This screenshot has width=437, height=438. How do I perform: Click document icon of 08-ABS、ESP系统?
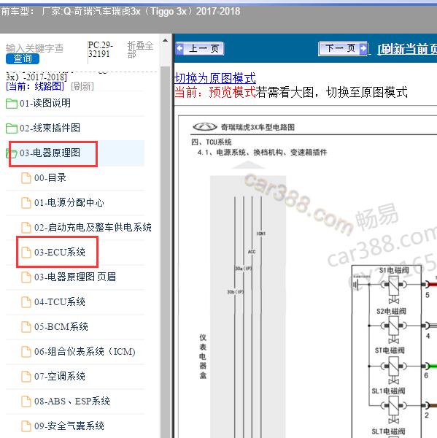coord(26,401)
